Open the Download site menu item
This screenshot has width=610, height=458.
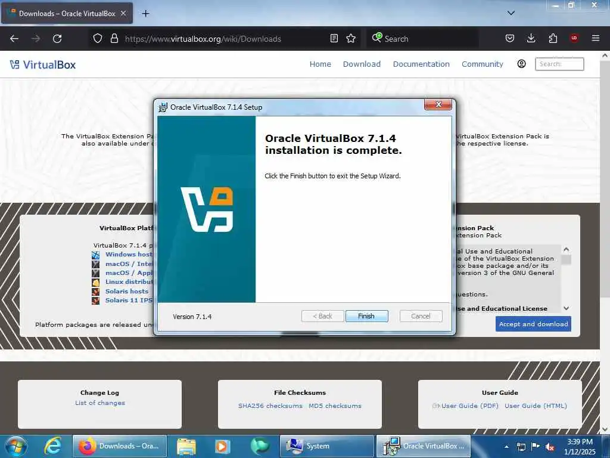point(362,64)
